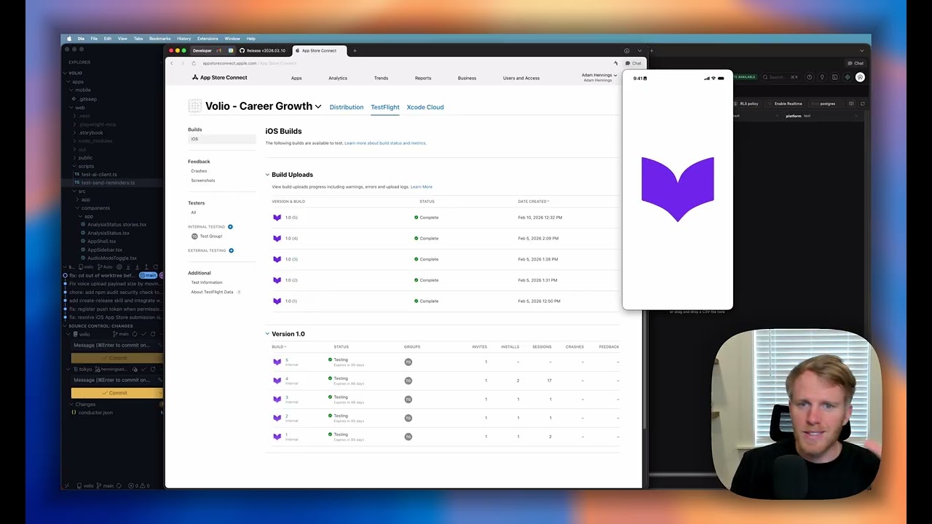Open the Bookmarks menu in the menu bar
Viewport: 932px width, 524px height.
pyautogui.click(x=159, y=39)
